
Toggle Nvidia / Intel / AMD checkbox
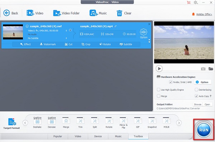point(171,82)
